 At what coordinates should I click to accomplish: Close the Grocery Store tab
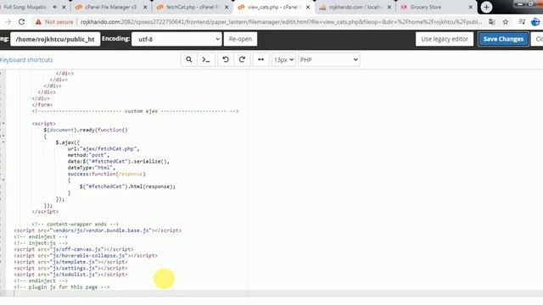click(471, 7)
